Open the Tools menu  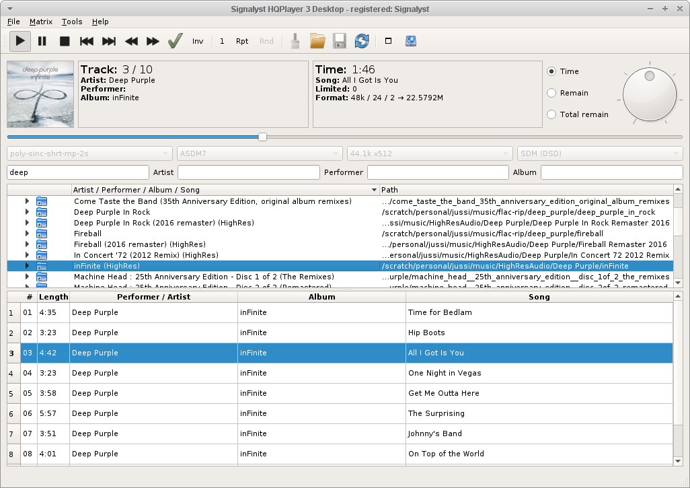pos(72,22)
